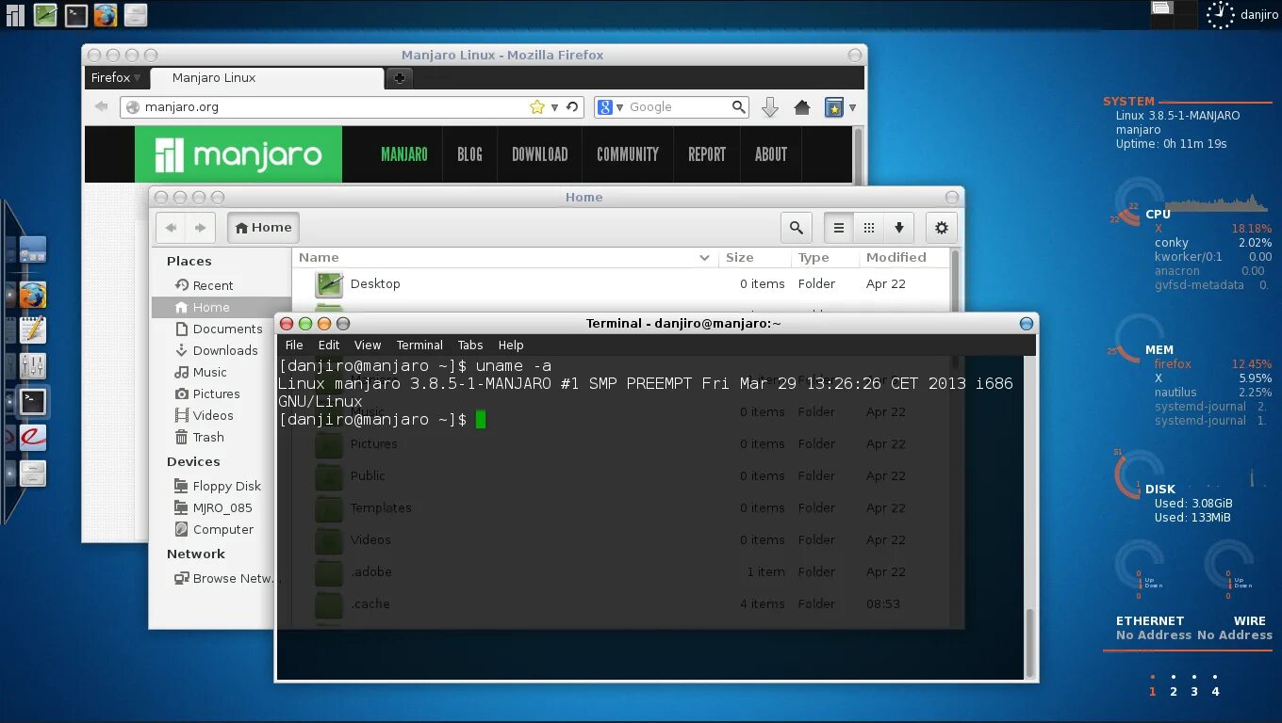Open the ABOUT link on manjaro site
Image resolution: width=1282 pixels, height=723 pixels.
771,154
